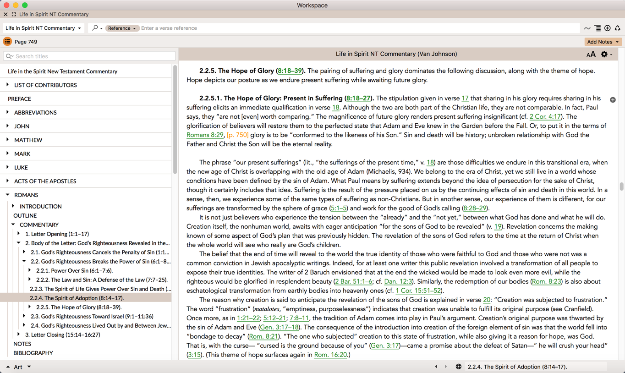This screenshot has width=625, height=373.
Task: Open the PREFACE entry
Action: pos(19,99)
